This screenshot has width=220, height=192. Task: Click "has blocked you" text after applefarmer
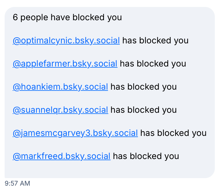[153, 64]
